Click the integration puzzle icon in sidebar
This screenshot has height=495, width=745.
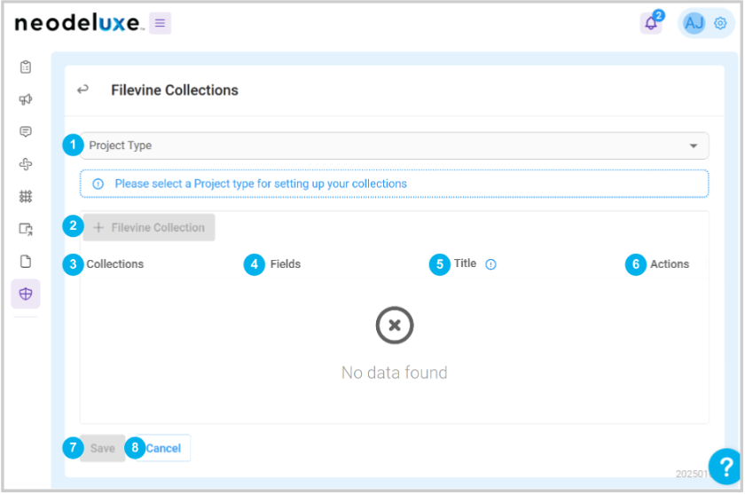[26, 164]
